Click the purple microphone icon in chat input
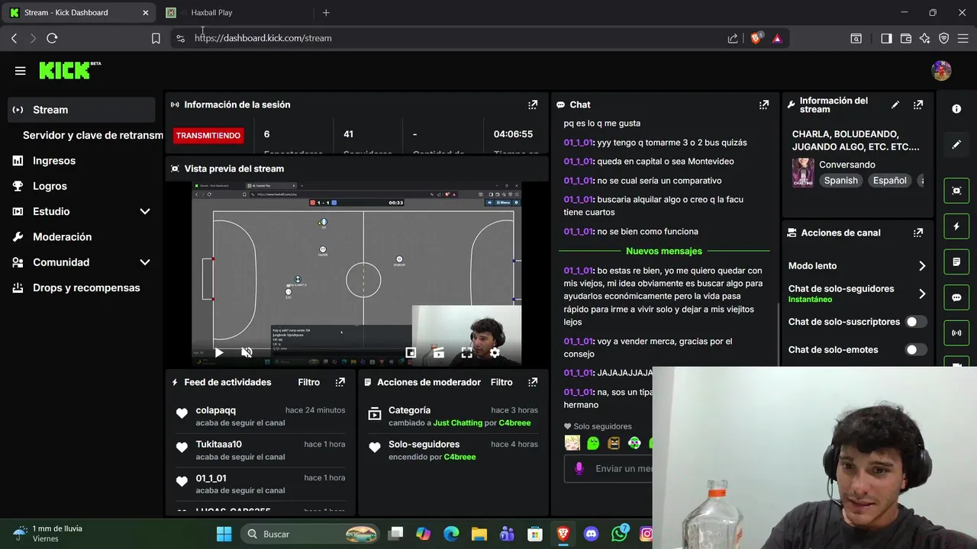 coord(579,469)
